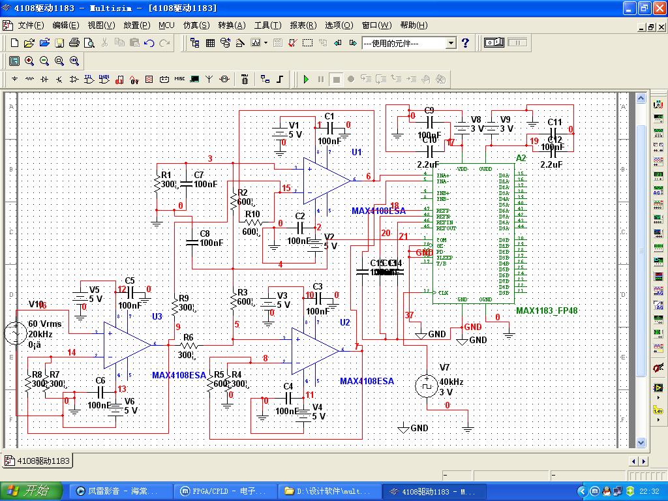
Task: Open the 放置(P) menu
Action: [x=137, y=25]
